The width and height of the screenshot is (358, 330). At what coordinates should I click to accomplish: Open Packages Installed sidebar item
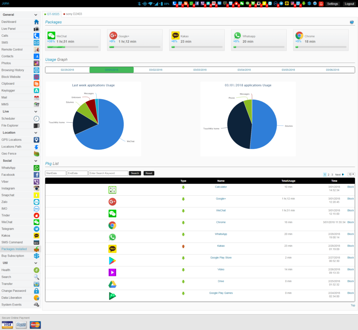tap(20, 249)
